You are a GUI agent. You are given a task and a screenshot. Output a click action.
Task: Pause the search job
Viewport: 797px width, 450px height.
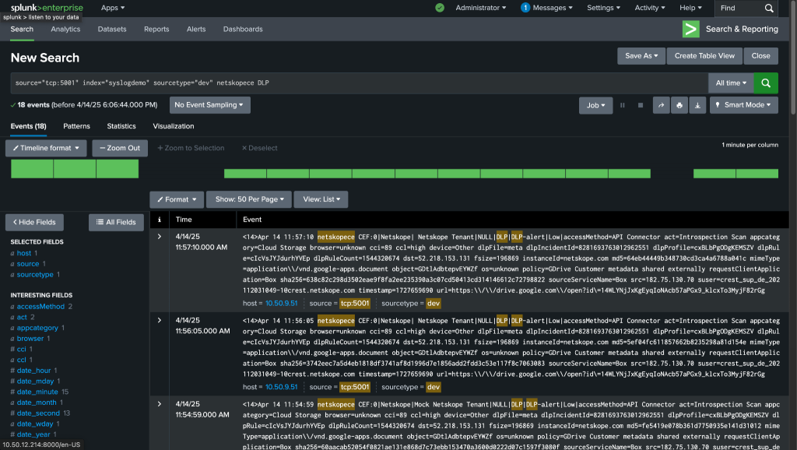click(x=622, y=105)
